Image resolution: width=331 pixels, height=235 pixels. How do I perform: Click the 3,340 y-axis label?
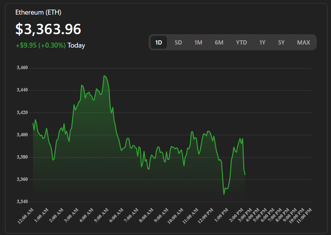click(x=22, y=202)
